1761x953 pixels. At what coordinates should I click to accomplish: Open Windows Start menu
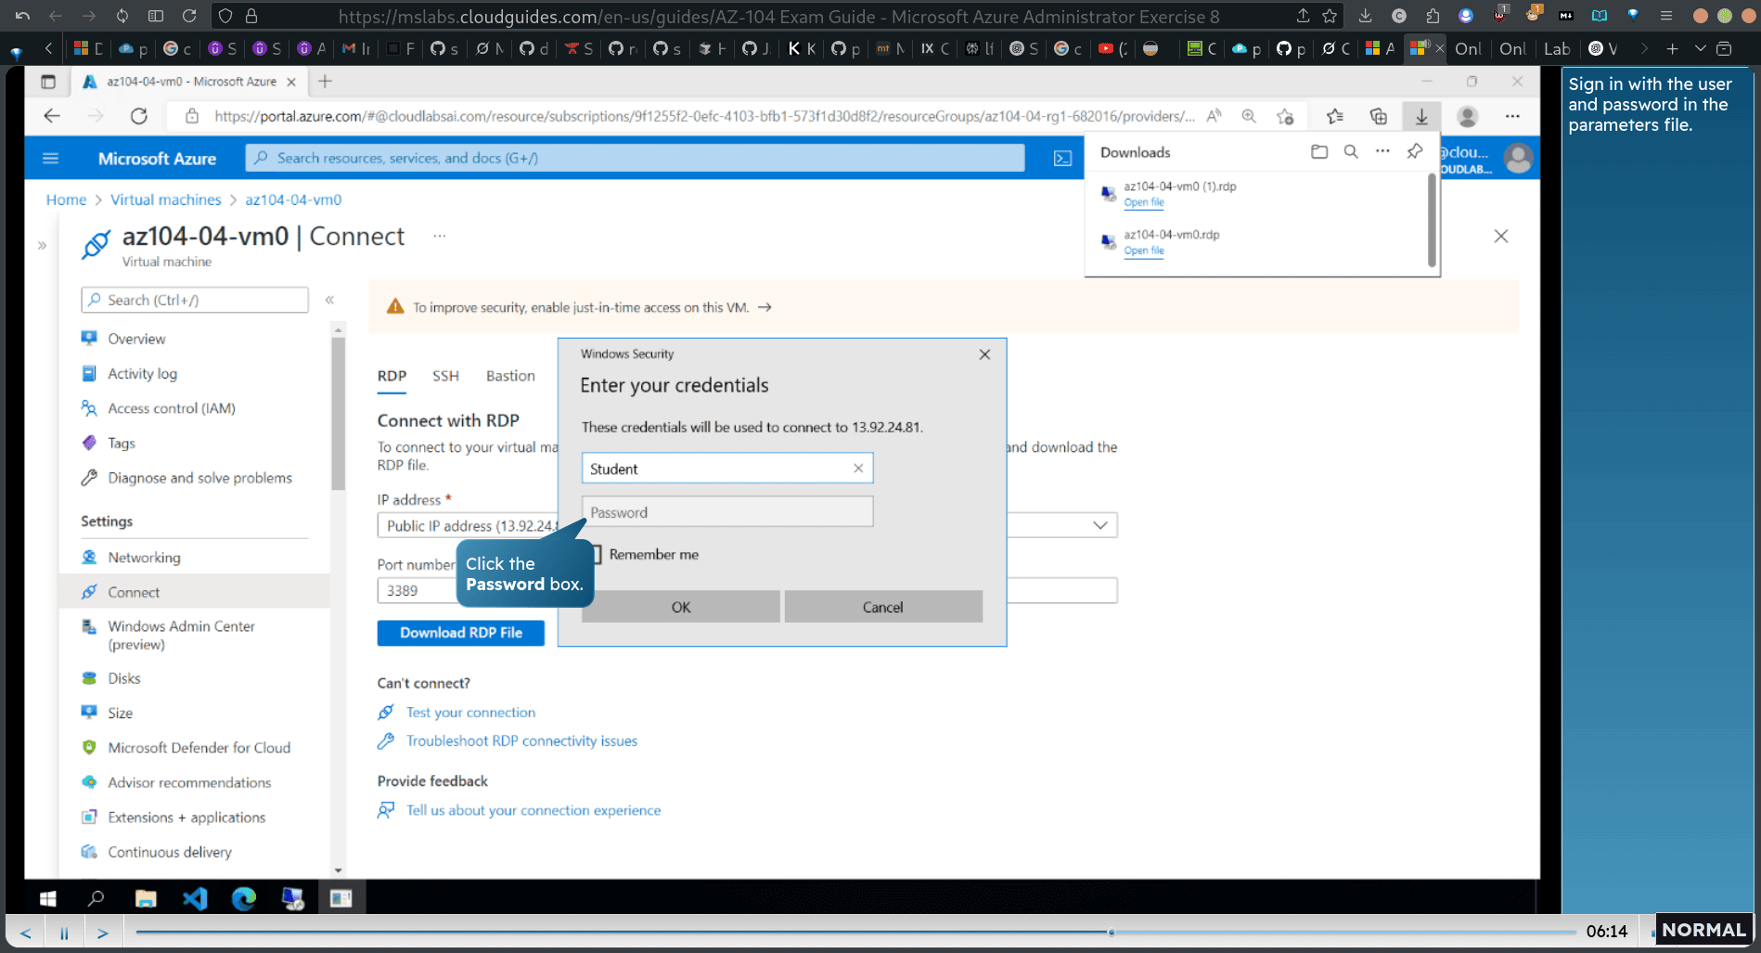[x=48, y=898]
